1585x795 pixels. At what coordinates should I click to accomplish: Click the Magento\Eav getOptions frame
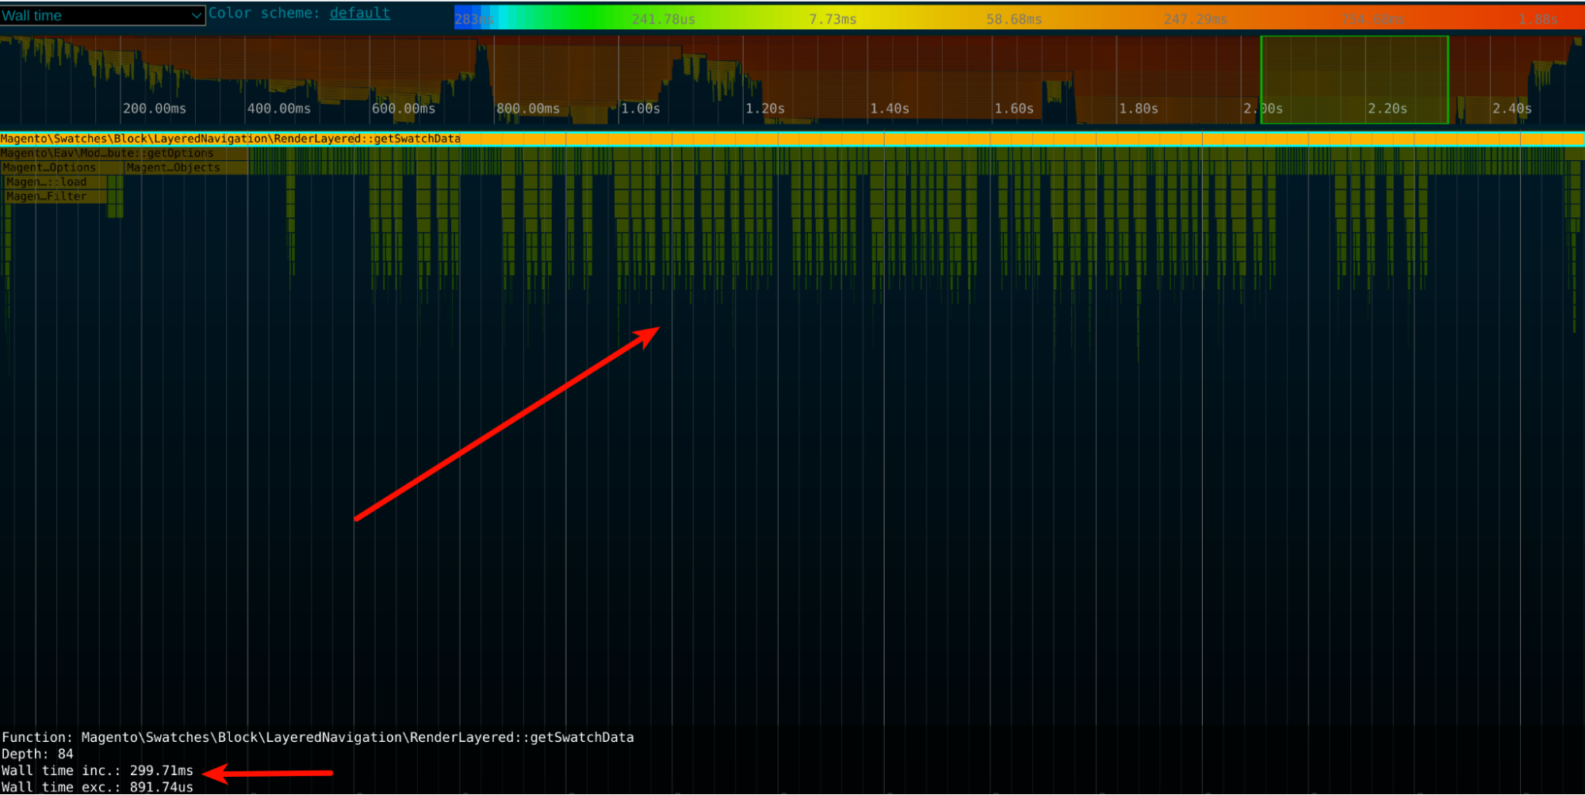pyautogui.click(x=124, y=153)
